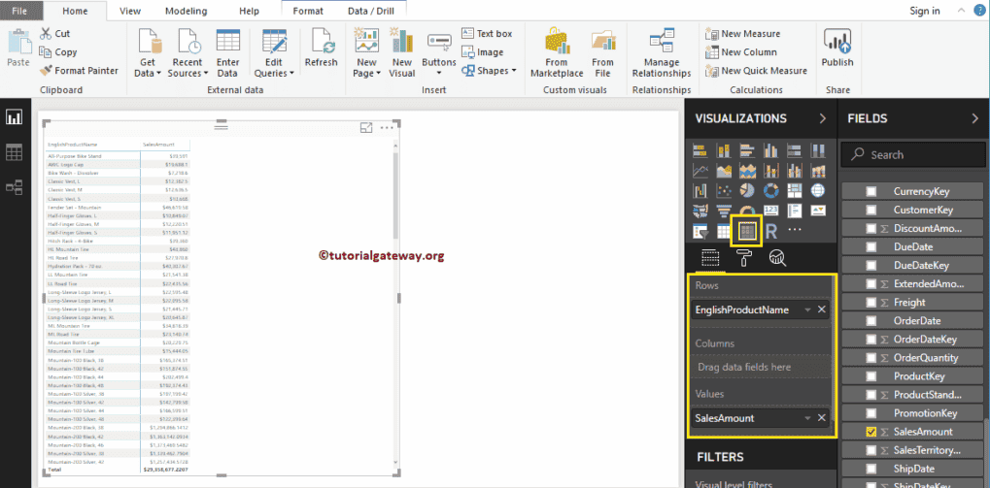Open the Get Data dropdown
Screen dimensions: 990x488
(148, 53)
